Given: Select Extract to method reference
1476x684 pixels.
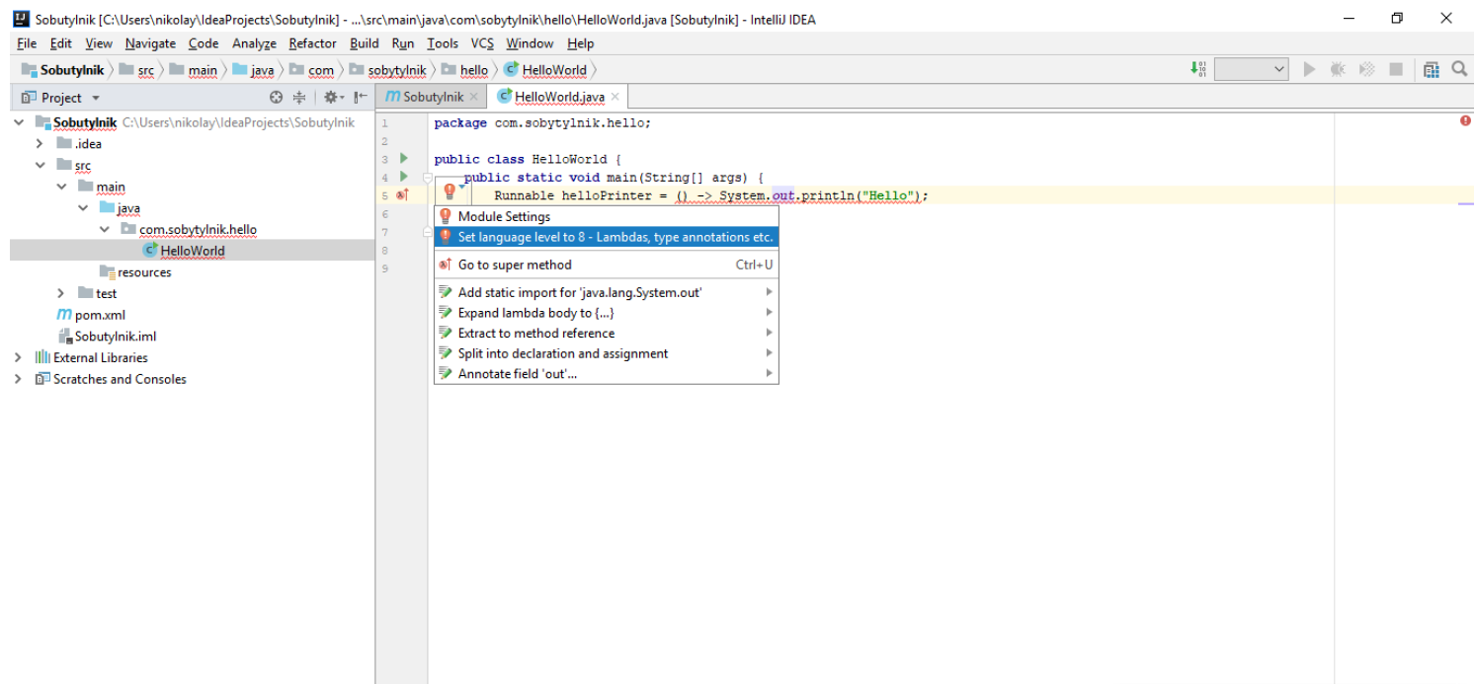Looking at the screenshot, I should coord(607,333).
